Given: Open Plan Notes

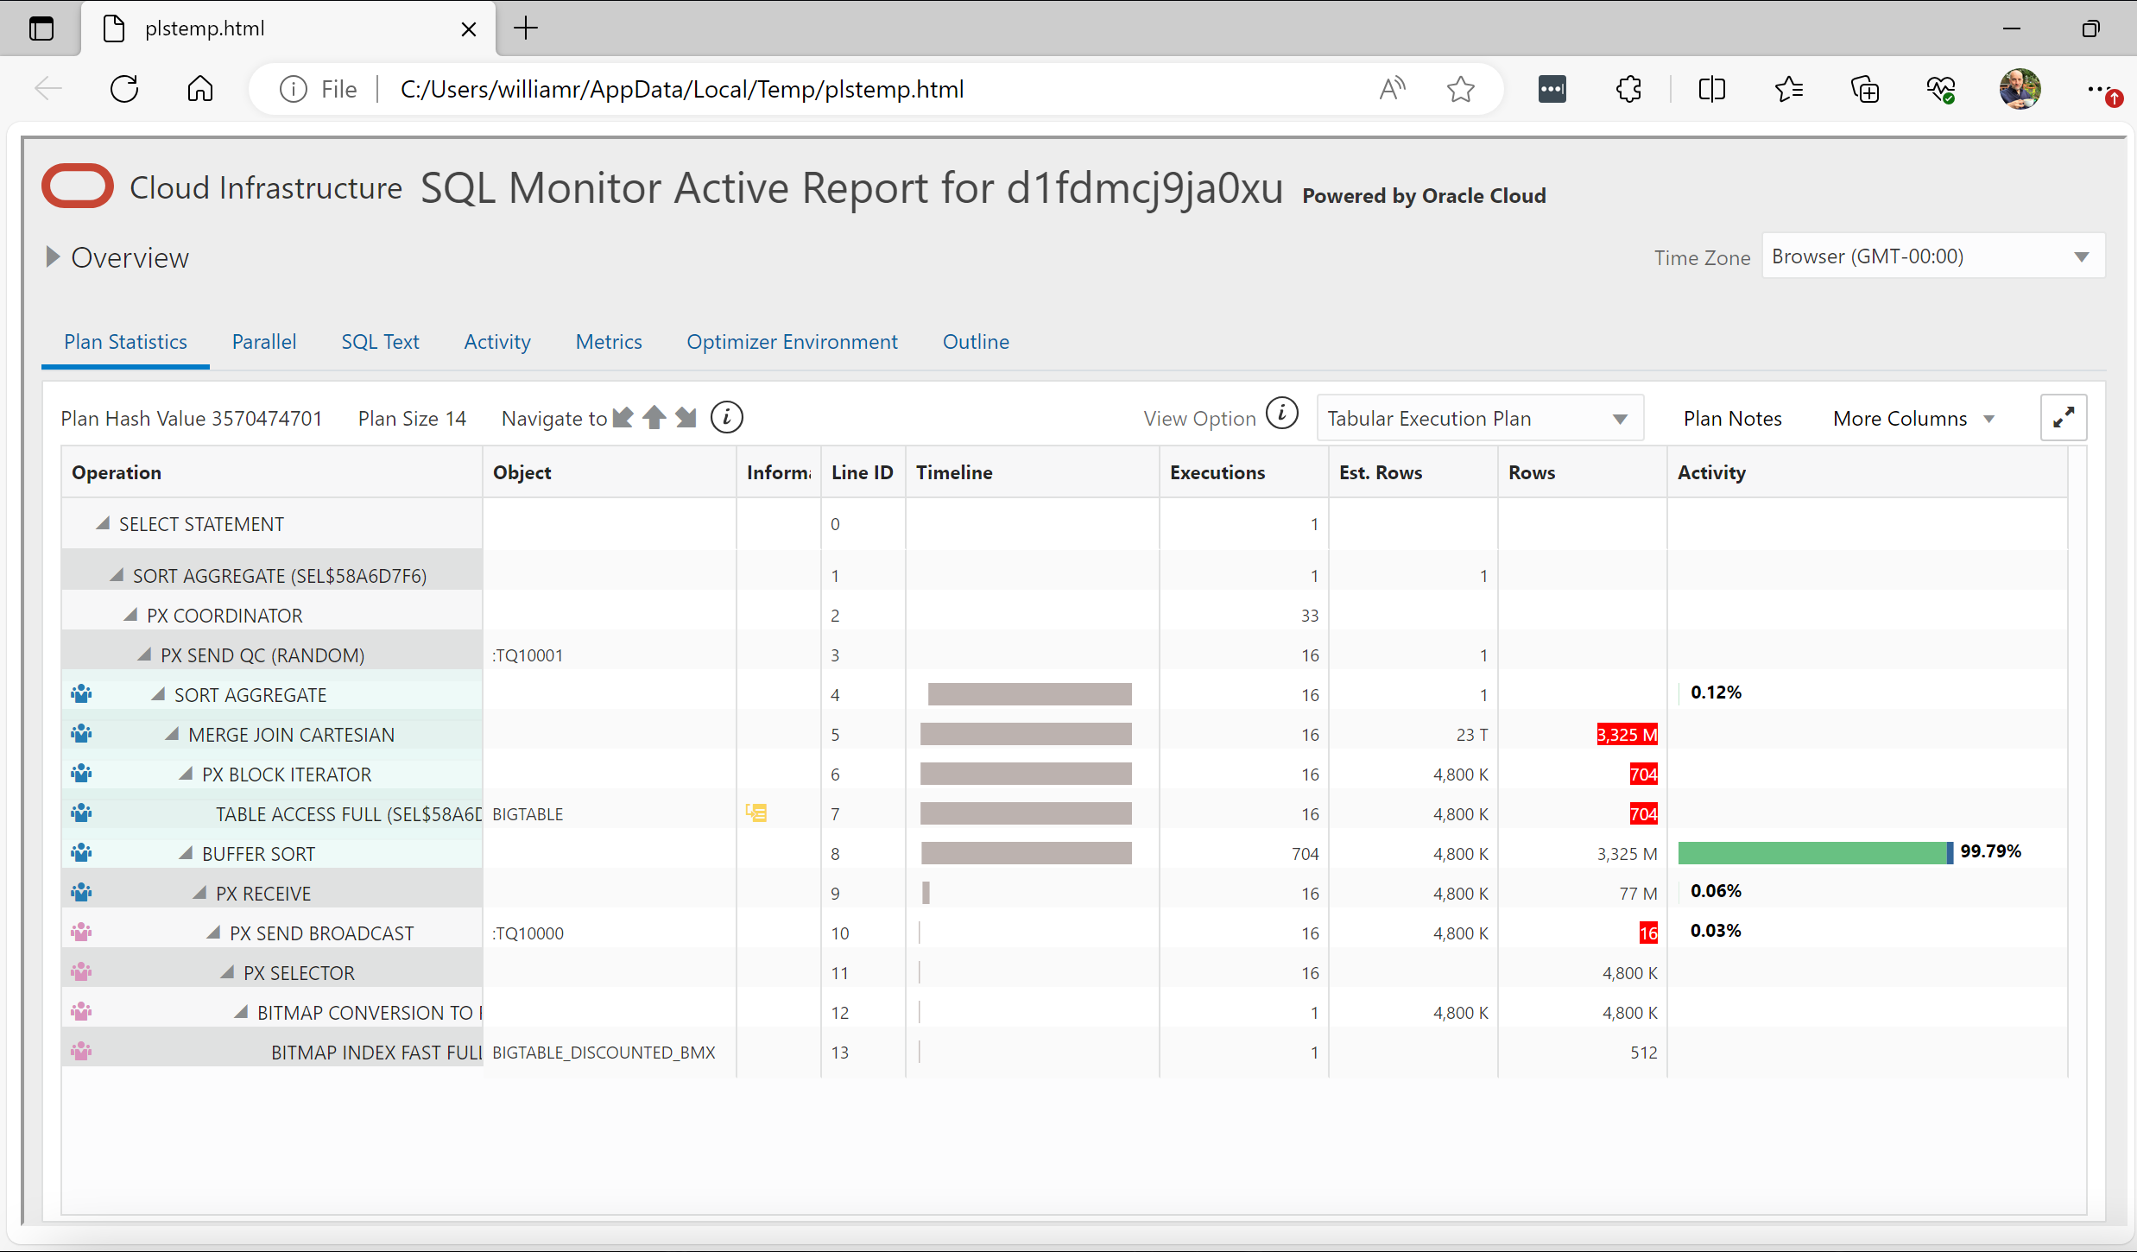Looking at the screenshot, I should (1732, 419).
